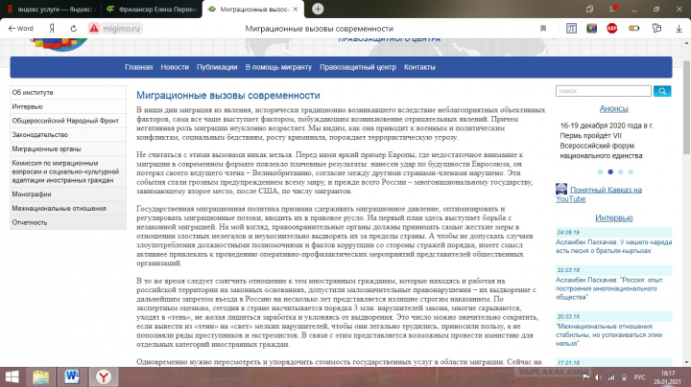Bookmark this page with the bookmark icon
Screen dimensions: 691x387
point(543,29)
